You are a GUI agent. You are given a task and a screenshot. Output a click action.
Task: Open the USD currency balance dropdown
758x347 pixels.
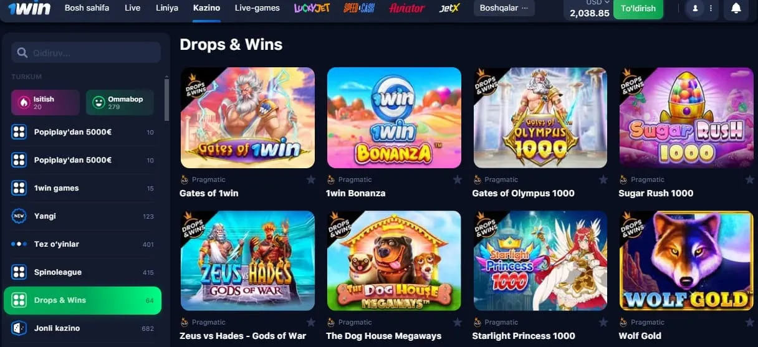[x=589, y=9]
